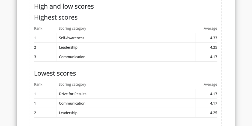This screenshot has height=126, width=252.
Task: Click Leadership in the Lowest scores table
Action: click(x=68, y=113)
